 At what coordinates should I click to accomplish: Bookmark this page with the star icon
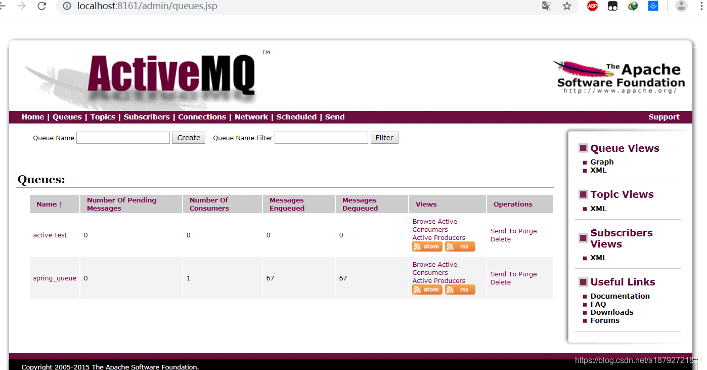(x=567, y=6)
